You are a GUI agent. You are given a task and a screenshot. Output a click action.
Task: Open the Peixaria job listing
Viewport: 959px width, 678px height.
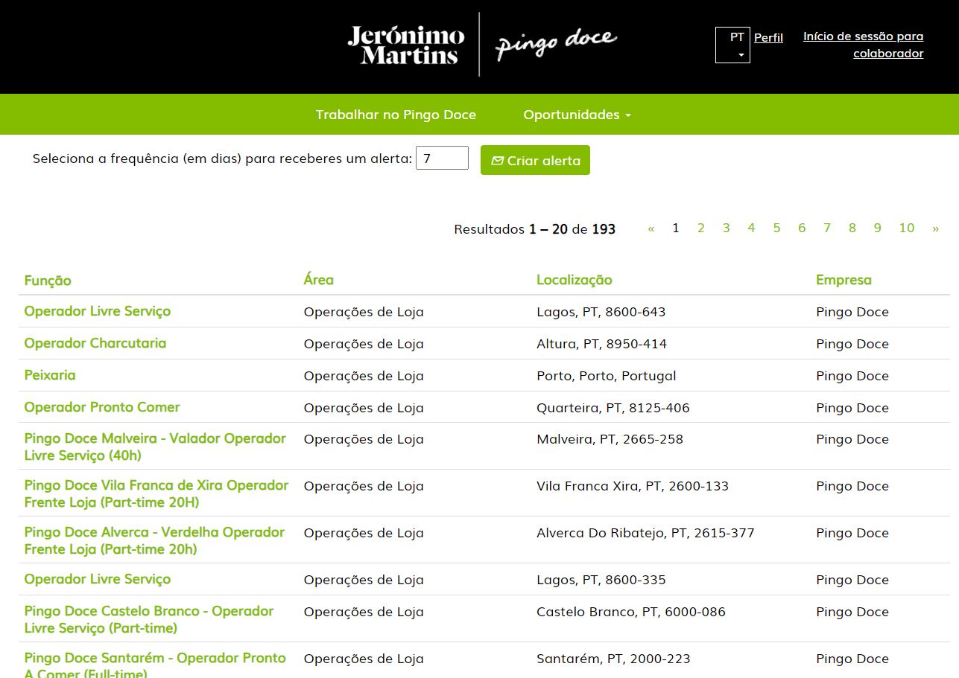(x=50, y=375)
